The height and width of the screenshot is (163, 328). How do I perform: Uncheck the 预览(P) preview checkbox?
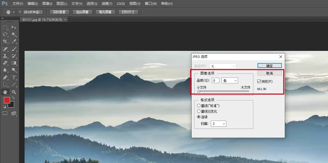259,81
